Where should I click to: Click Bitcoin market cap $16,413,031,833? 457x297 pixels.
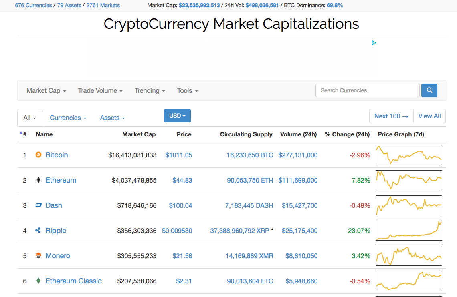(x=132, y=155)
